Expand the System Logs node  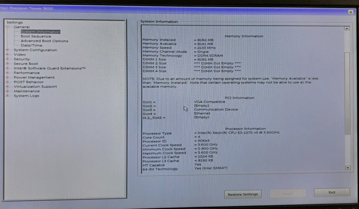[x=7, y=96]
